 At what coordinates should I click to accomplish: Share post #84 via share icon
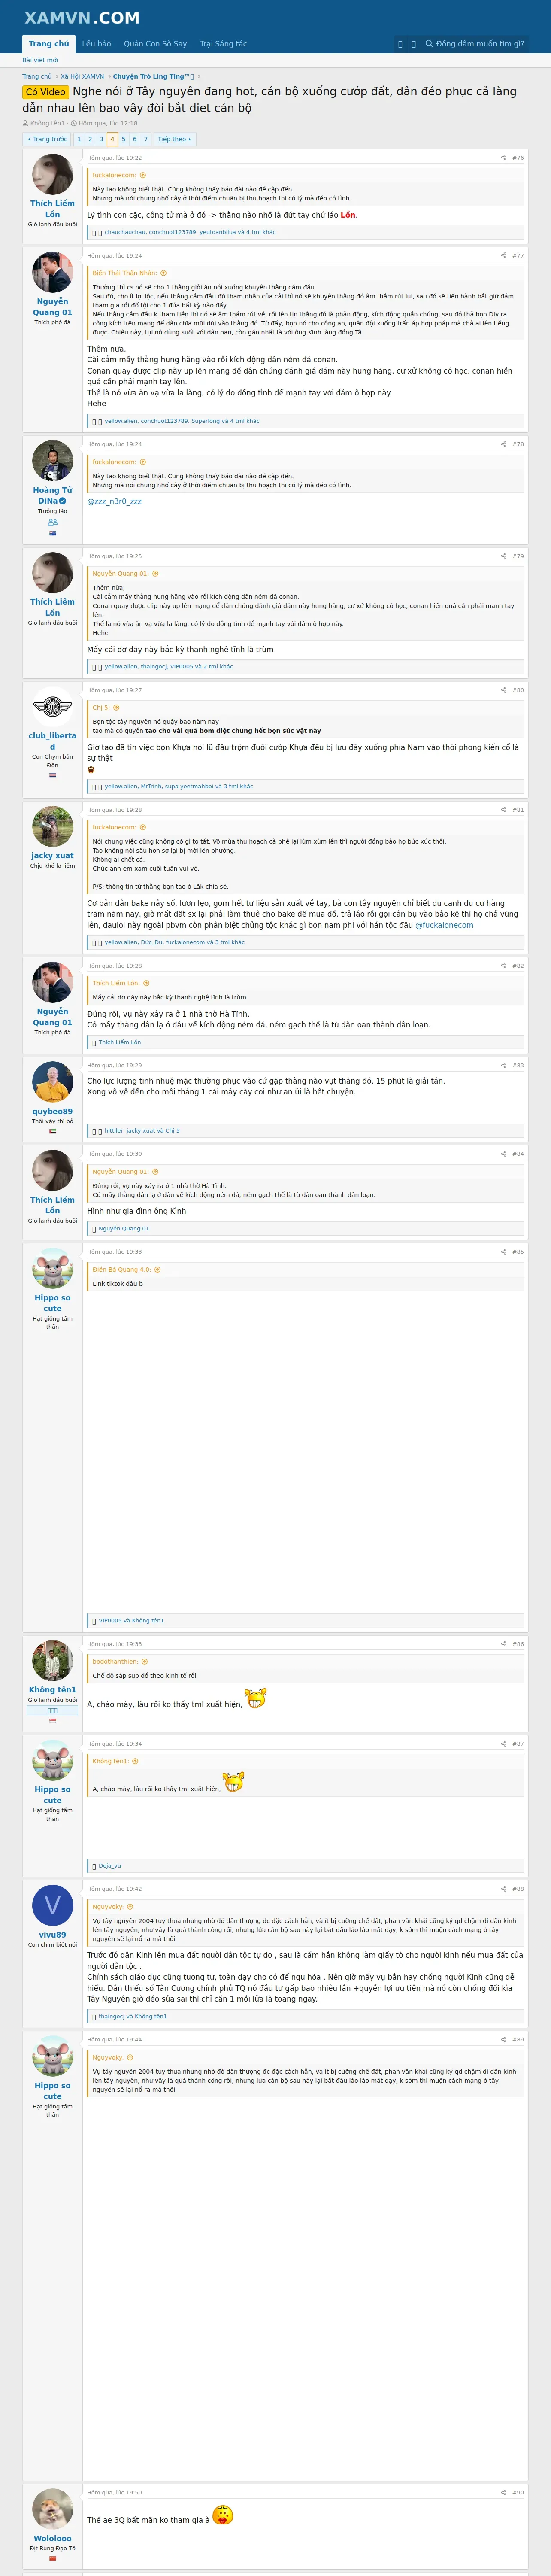503,1153
